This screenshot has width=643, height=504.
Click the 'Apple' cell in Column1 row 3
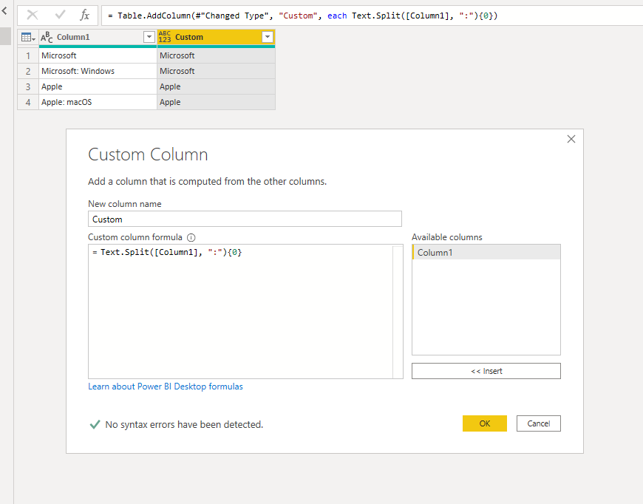98,86
